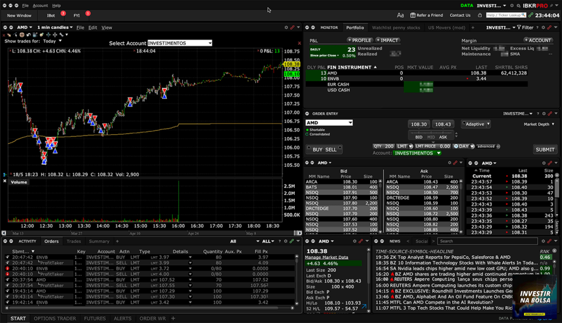Image resolution: width=562 pixels, height=323 pixels.
Task: Select the BUY radio toggle
Action: pos(308,148)
